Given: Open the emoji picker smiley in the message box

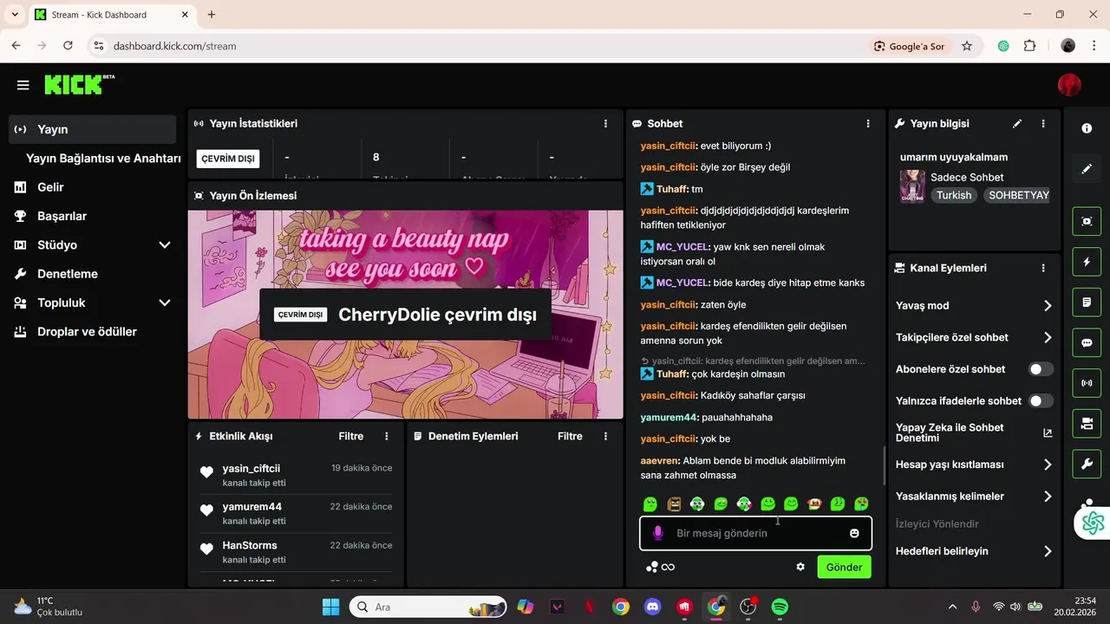Looking at the screenshot, I should tap(854, 533).
